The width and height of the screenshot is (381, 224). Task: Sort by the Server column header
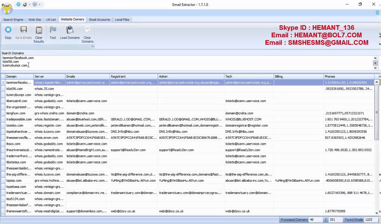point(49,77)
